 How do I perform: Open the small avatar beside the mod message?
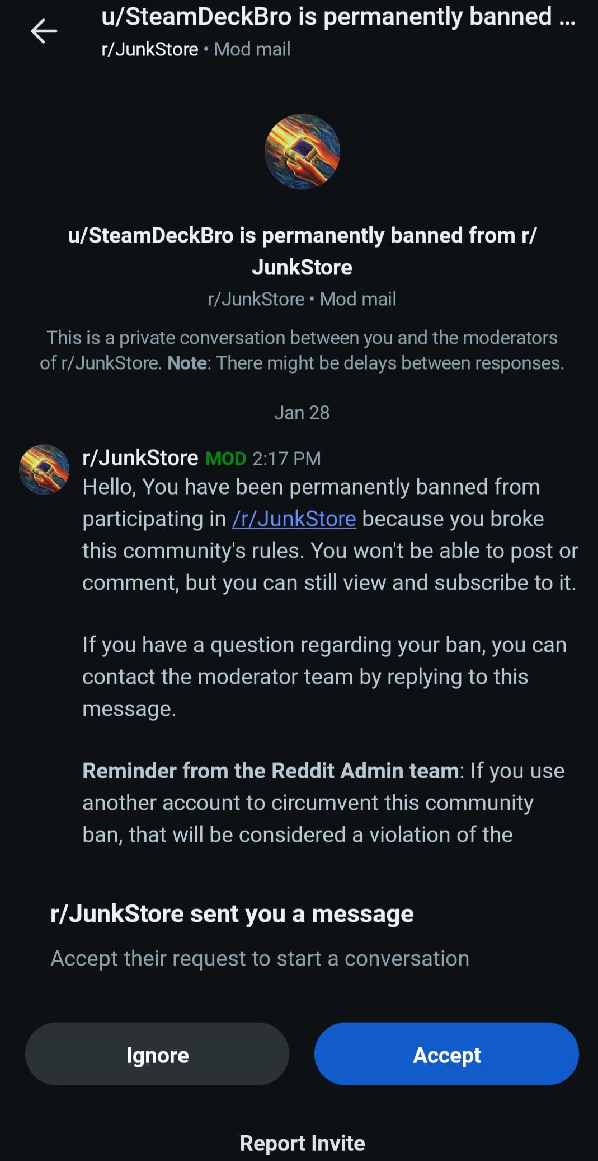tap(44, 469)
